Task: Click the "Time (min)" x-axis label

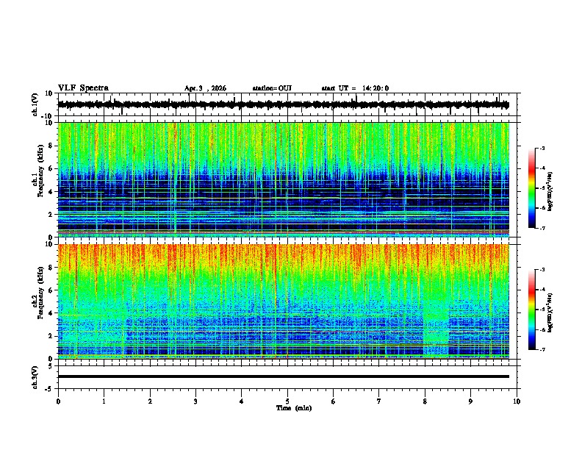Action: tap(294, 408)
